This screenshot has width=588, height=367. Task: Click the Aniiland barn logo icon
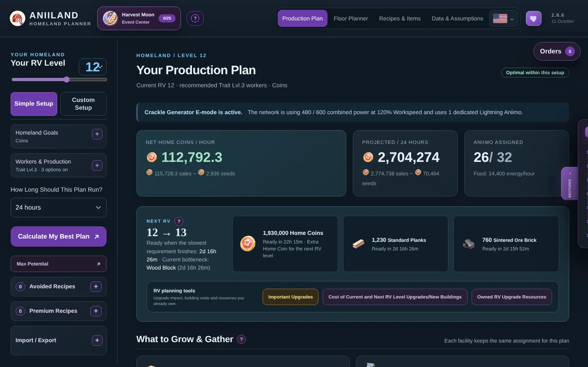18,18
